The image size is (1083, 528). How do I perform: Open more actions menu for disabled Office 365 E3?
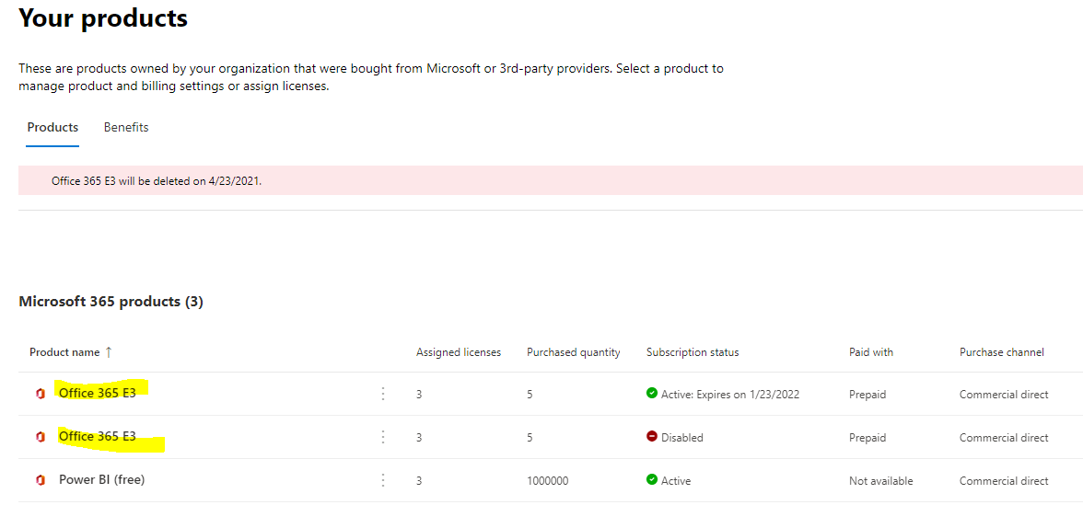click(x=383, y=437)
